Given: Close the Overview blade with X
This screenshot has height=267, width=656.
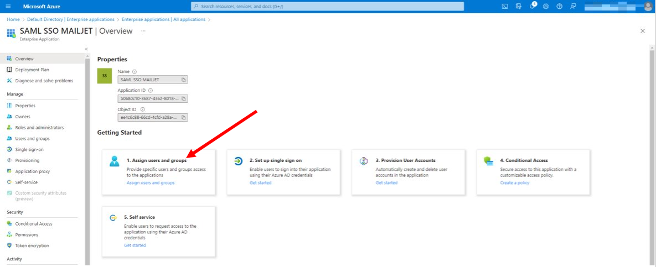Looking at the screenshot, I should (643, 31).
